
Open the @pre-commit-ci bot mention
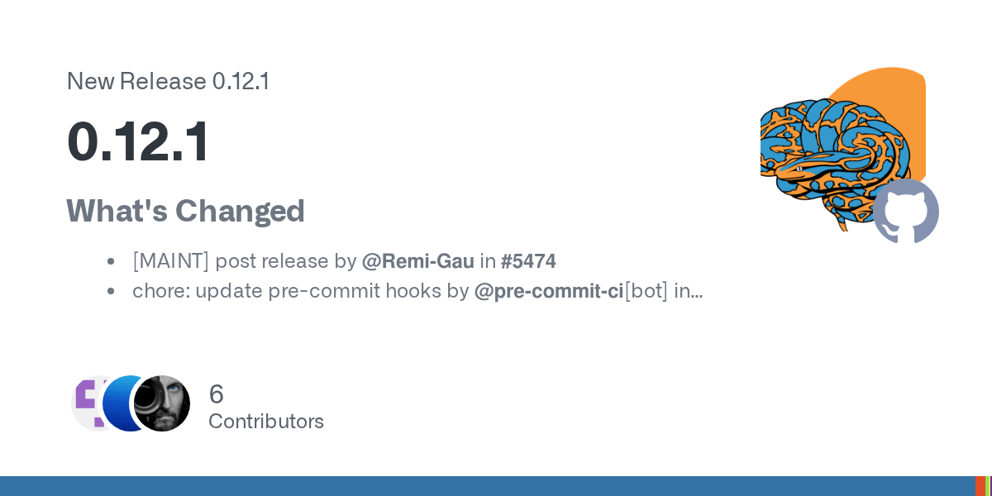click(549, 291)
